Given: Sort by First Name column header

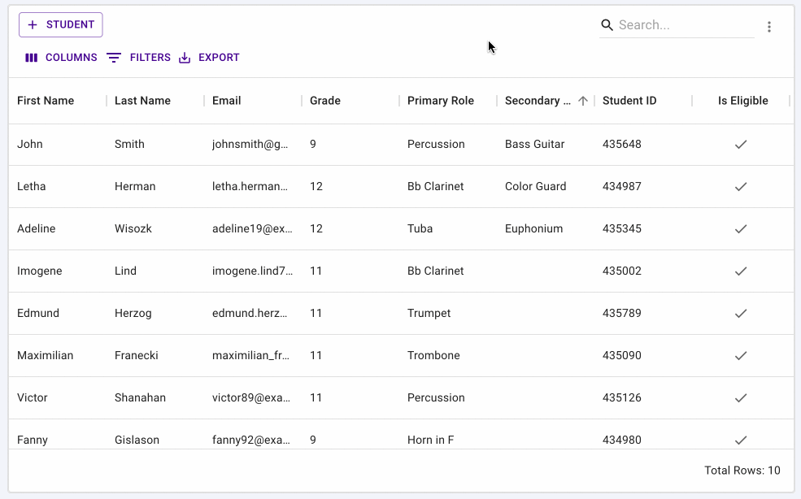Looking at the screenshot, I should coord(46,101).
